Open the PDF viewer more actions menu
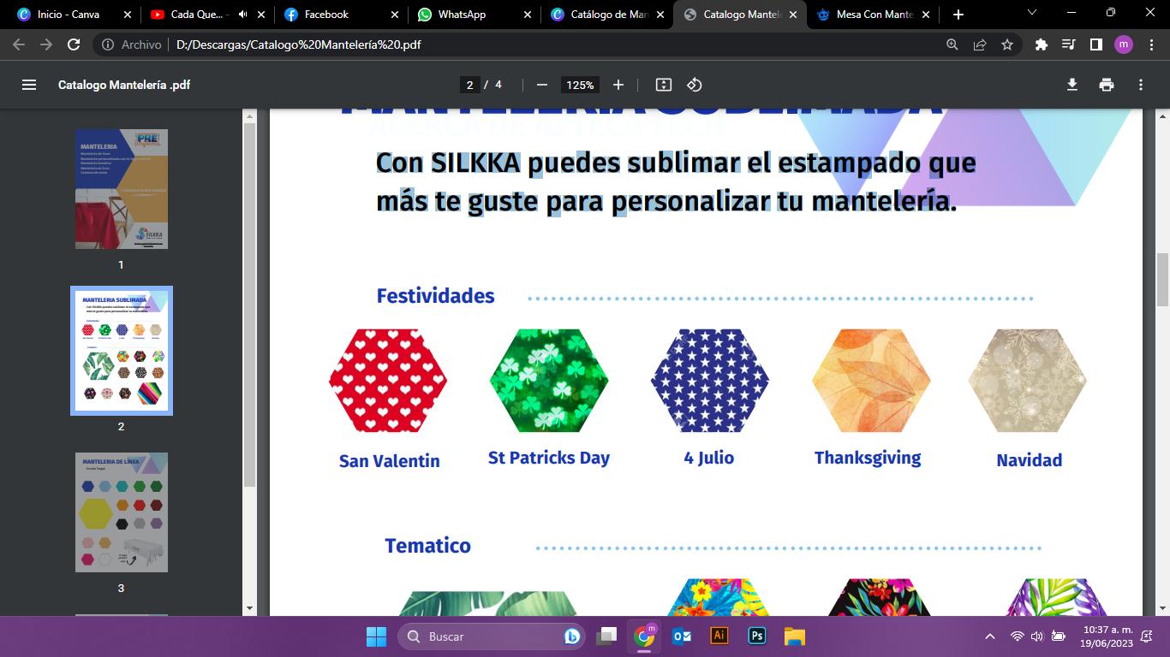1170x657 pixels. pos(1141,85)
